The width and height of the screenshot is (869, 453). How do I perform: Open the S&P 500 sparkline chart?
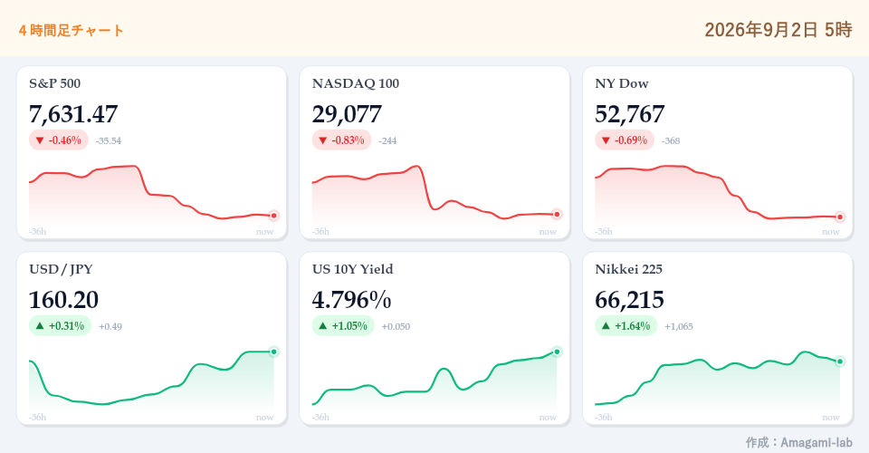pos(151,195)
